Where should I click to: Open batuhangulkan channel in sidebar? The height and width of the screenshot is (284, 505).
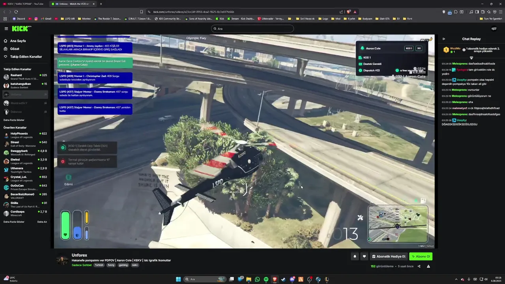(25, 86)
